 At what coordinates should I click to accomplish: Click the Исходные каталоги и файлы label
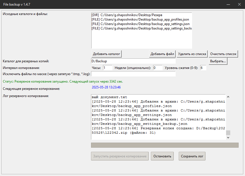point(25,14)
